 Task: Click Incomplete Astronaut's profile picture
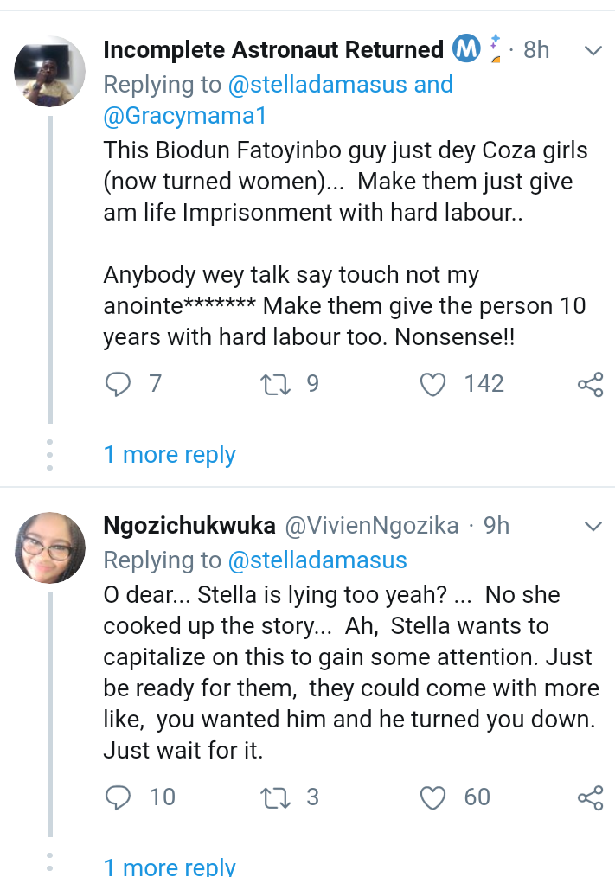pos(50,71)
